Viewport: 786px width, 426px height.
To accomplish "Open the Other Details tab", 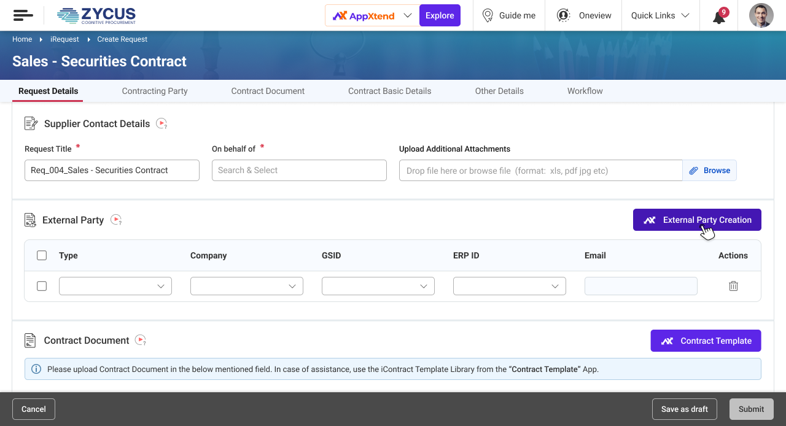I will [499, 91].
